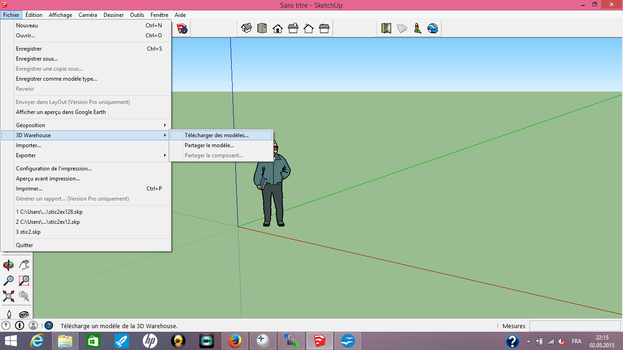Choose Quitter to exit SketchUp

tap(86, 245)
